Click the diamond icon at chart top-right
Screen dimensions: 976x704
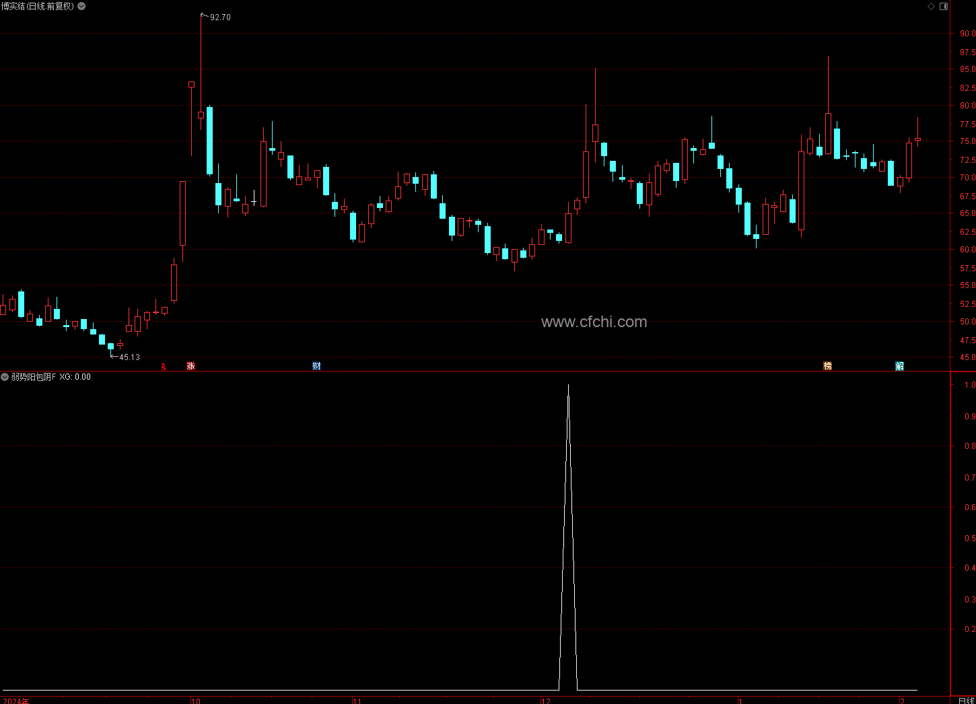[932, 6]
